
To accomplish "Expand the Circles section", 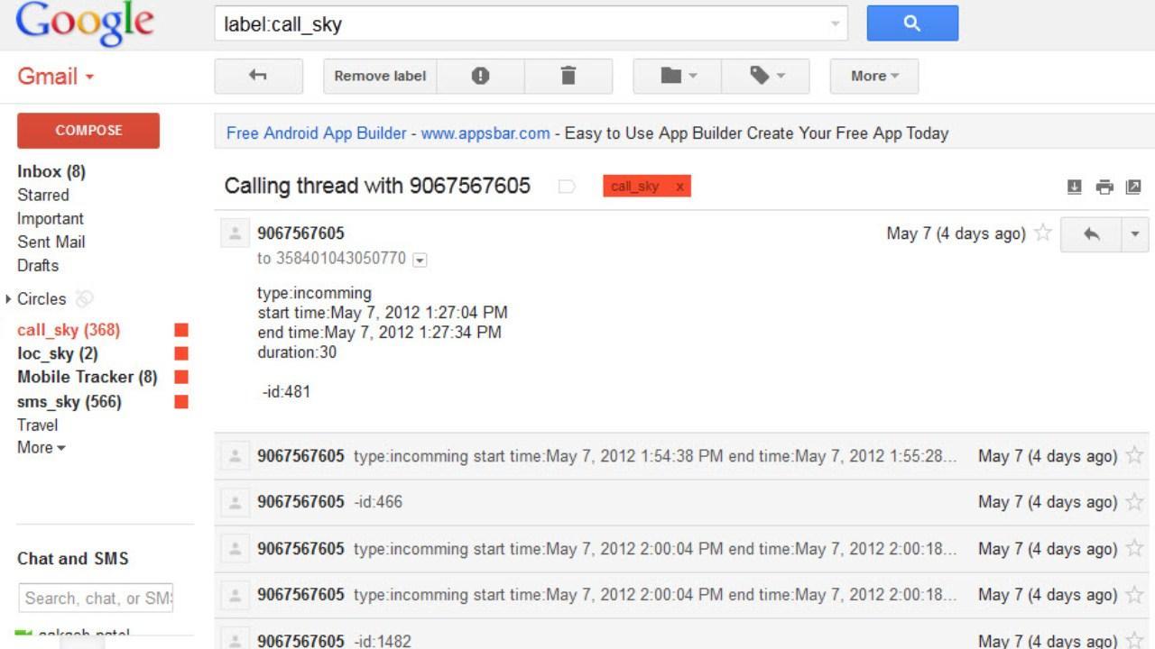I will coord(9,298).
